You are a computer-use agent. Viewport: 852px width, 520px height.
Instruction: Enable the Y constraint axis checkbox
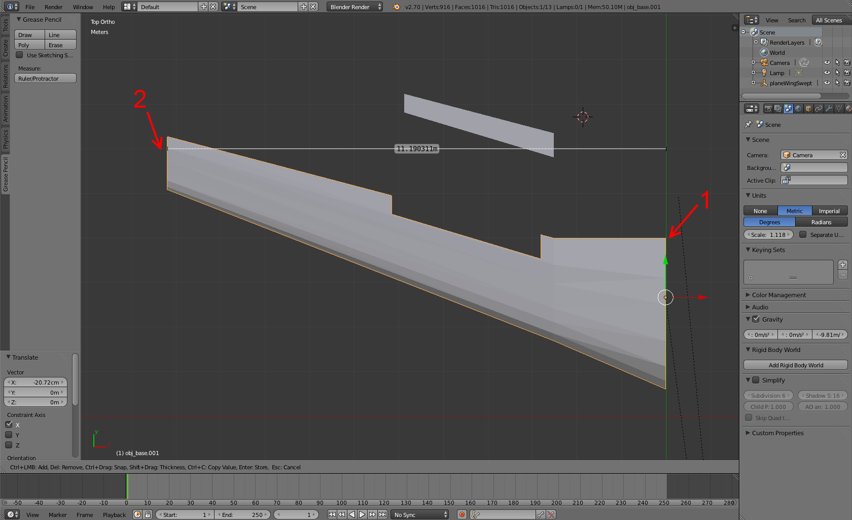tap(9, 435)
